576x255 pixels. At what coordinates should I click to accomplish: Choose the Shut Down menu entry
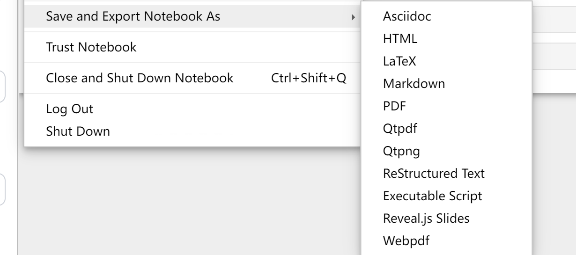78,131
